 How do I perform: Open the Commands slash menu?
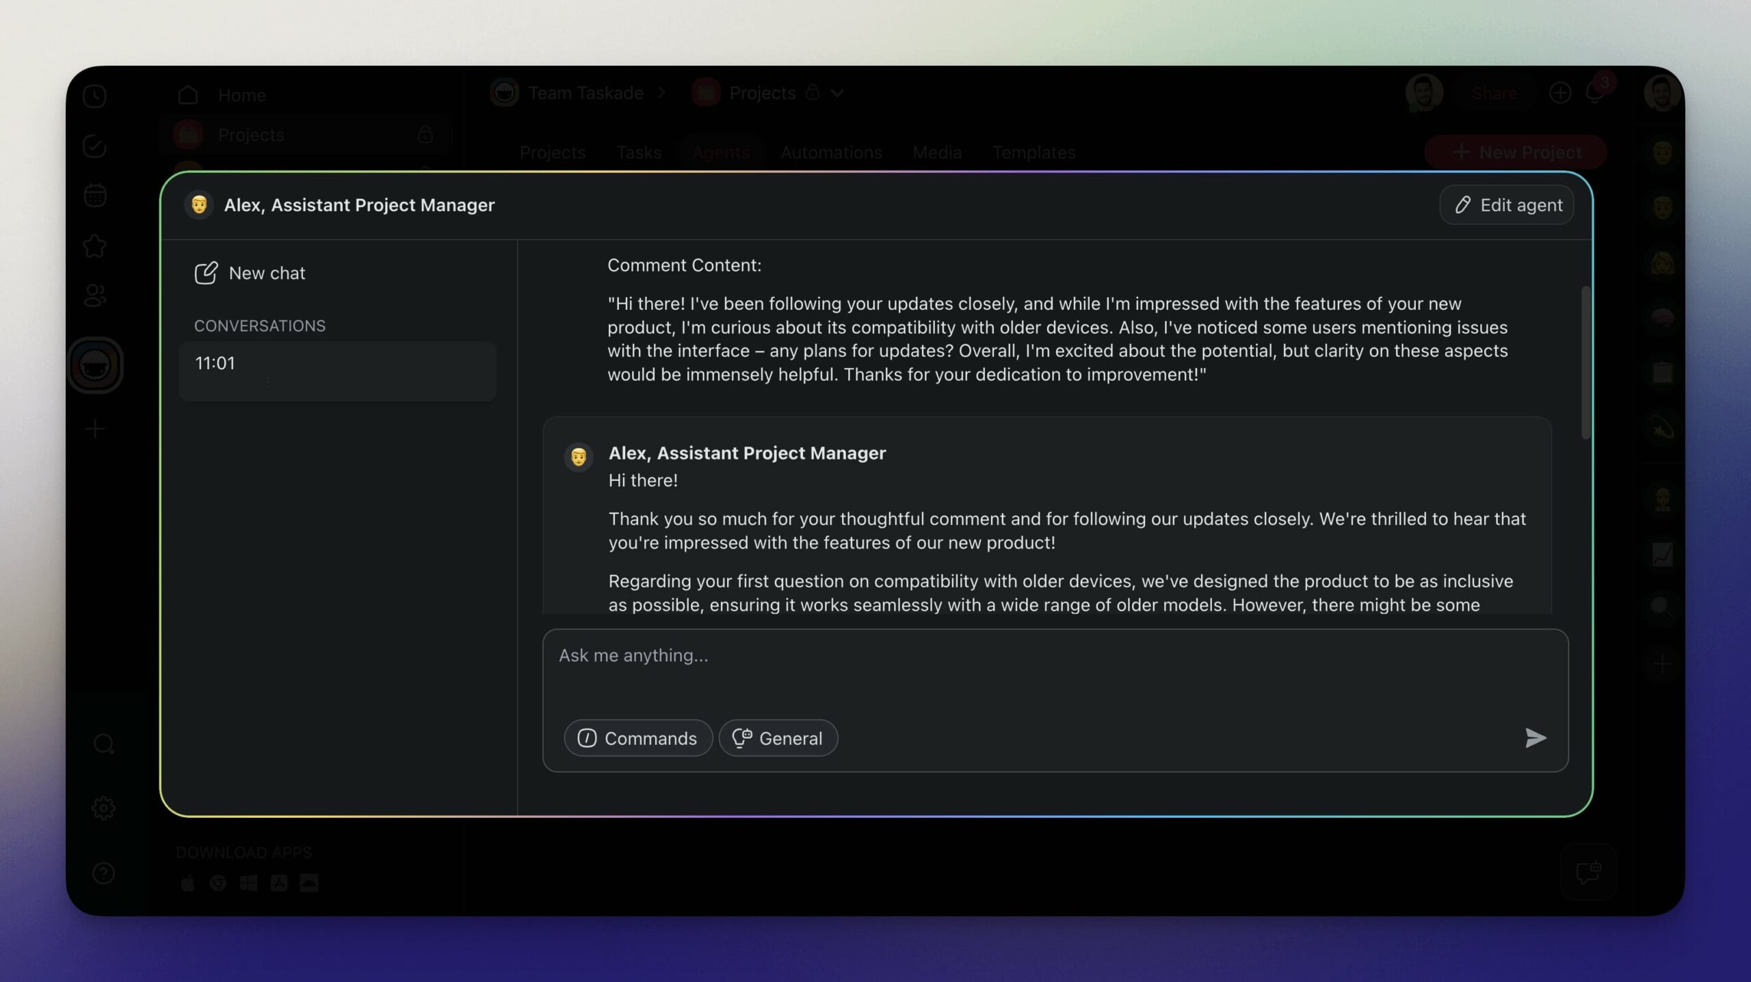637,738
